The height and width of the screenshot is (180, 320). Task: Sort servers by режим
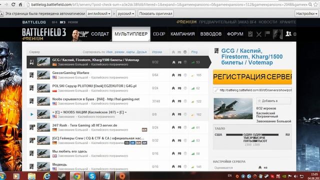pos(119,52)
